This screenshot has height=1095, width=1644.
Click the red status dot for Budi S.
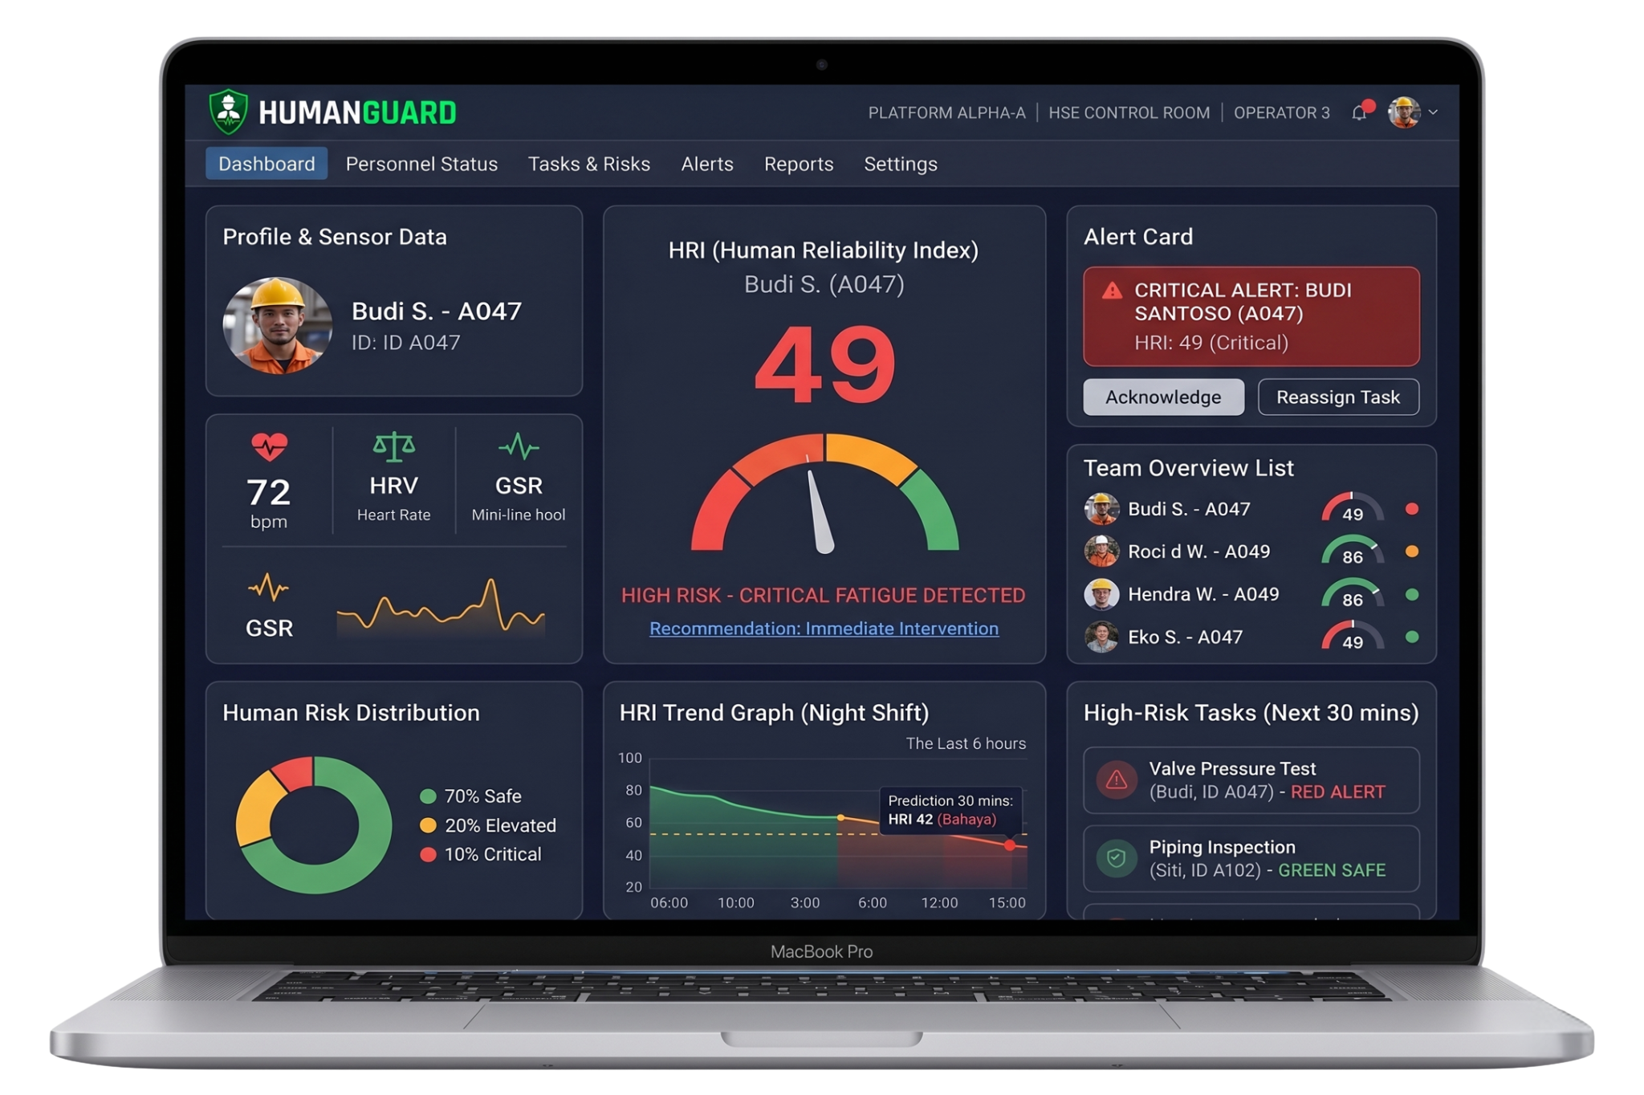[1412, 509]
